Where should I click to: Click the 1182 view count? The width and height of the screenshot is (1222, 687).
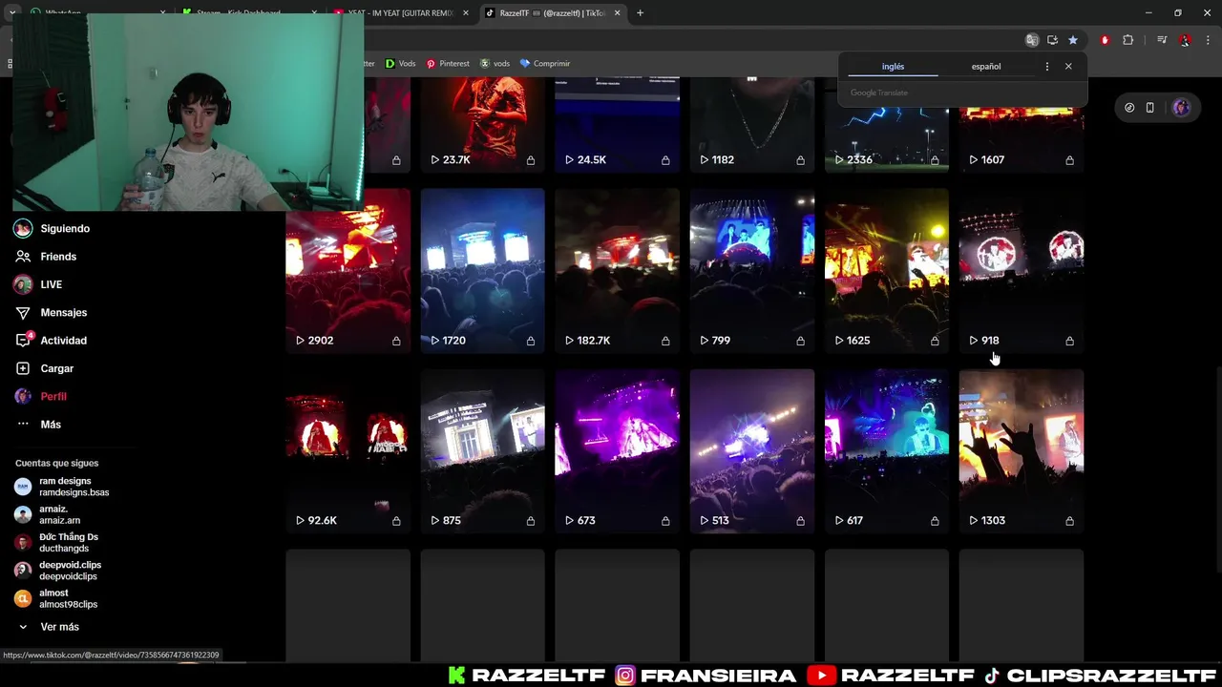pyautogui.click(x=723, y=160)
